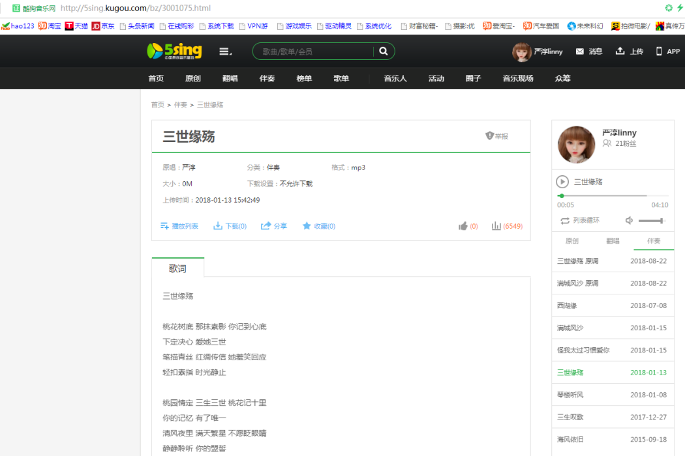Toggle 列表循环 loop mode
This screenshot has height=456, width=685.
pyautogui.click(x=580, y=220)
